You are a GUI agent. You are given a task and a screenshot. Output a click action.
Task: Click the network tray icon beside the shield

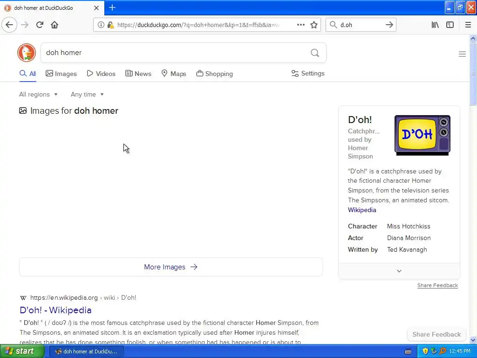(x=434, y=351)
